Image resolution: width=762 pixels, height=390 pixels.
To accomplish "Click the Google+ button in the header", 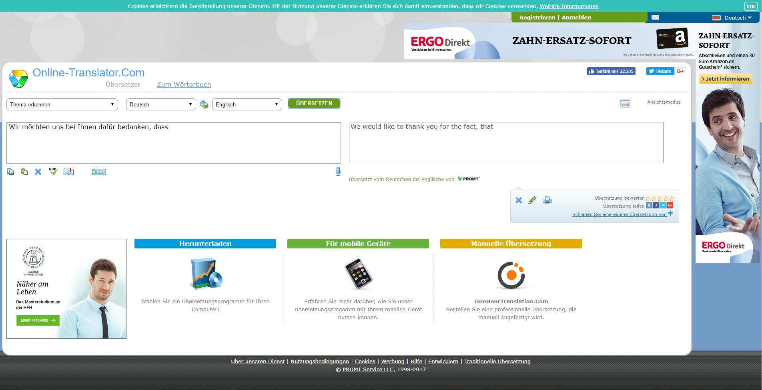I will coord(680,71).
